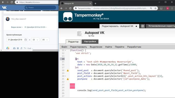This screenshot has height=98, width=175.
Task: Open the 'Перейти' menu
Action: (119, 47)
